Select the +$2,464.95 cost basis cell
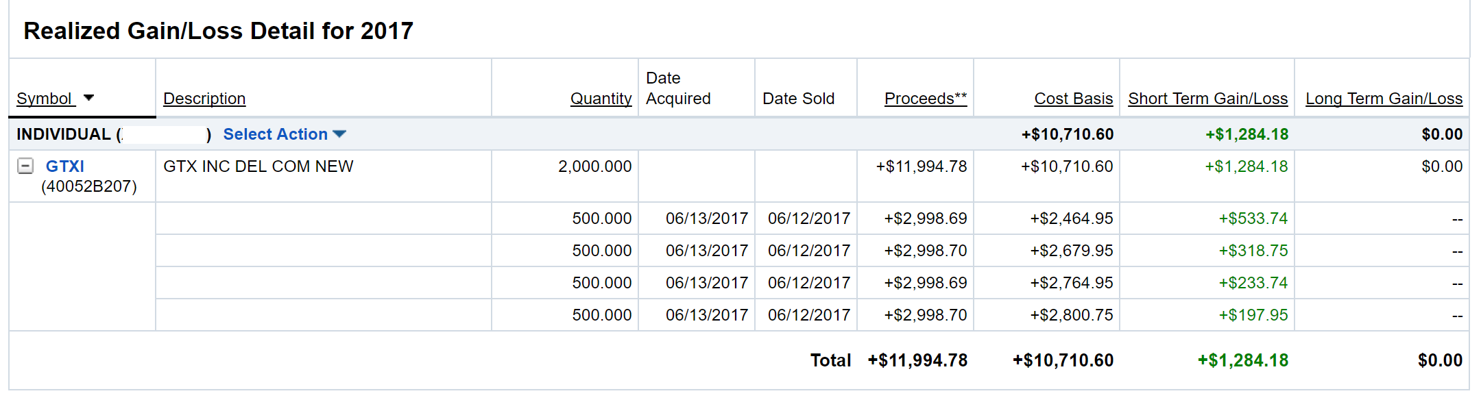 tap(1071, 218)
